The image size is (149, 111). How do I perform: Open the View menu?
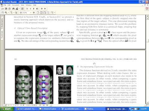22,5
